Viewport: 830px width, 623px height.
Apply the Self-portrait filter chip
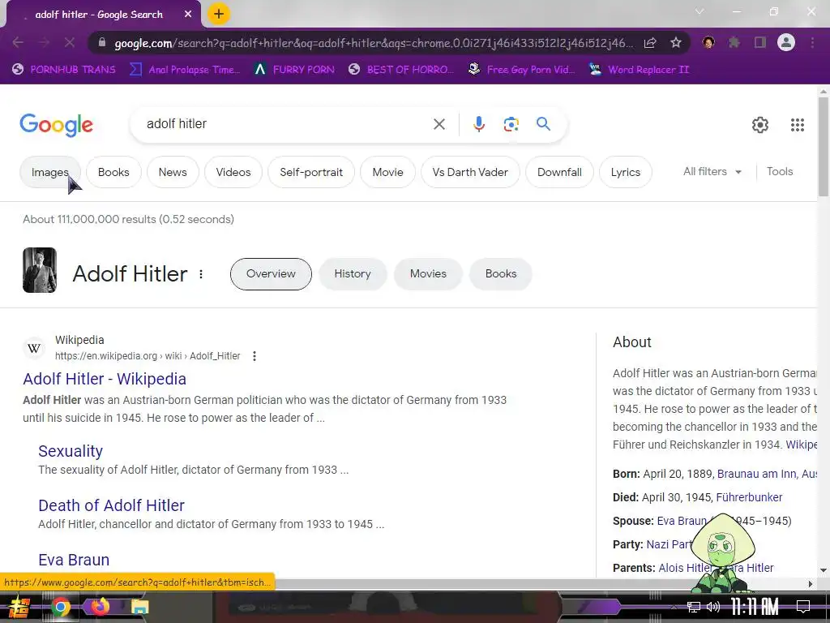pyautogui.click(x=311, y=172)
